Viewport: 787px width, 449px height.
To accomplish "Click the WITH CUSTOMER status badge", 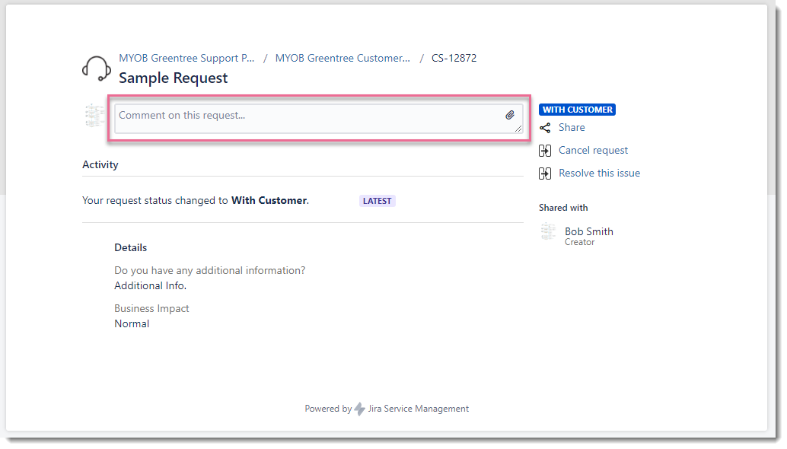I will tap(577, 110).
